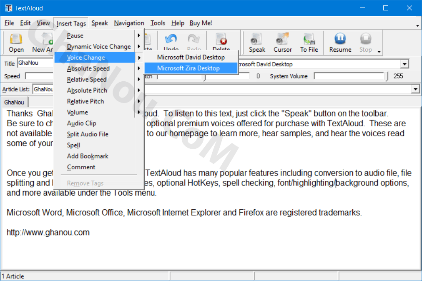This screenshot has width=422, height=281.
Task: Open the Buy Me! menu
Action: click(x=201, y=23)
